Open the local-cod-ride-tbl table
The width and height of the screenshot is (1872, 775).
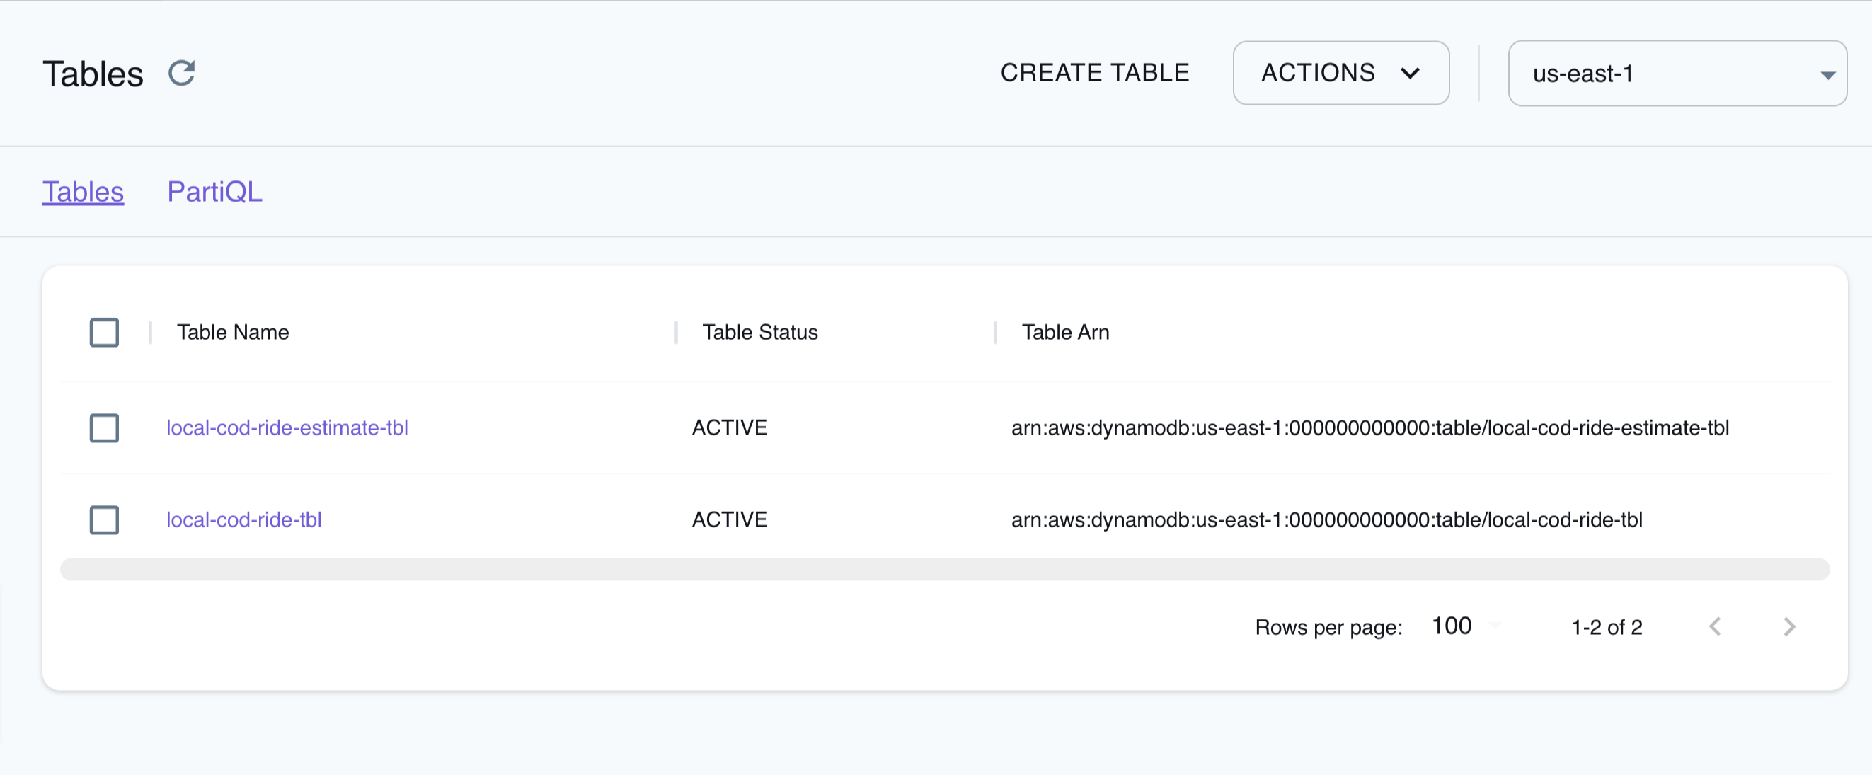pos(243,519)
